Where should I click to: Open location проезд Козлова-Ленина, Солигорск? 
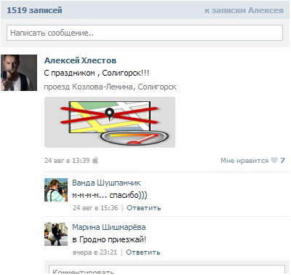(110, 87)
